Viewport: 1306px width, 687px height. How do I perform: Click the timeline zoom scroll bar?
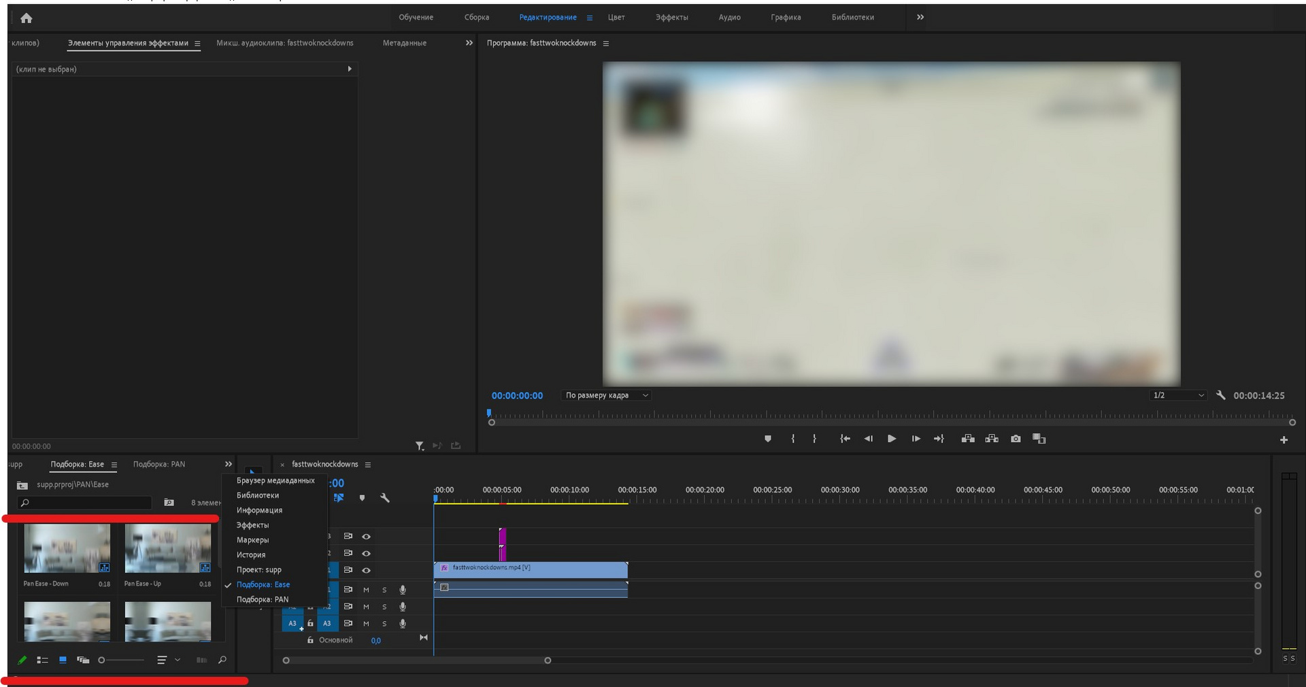(x=416, y=660)
